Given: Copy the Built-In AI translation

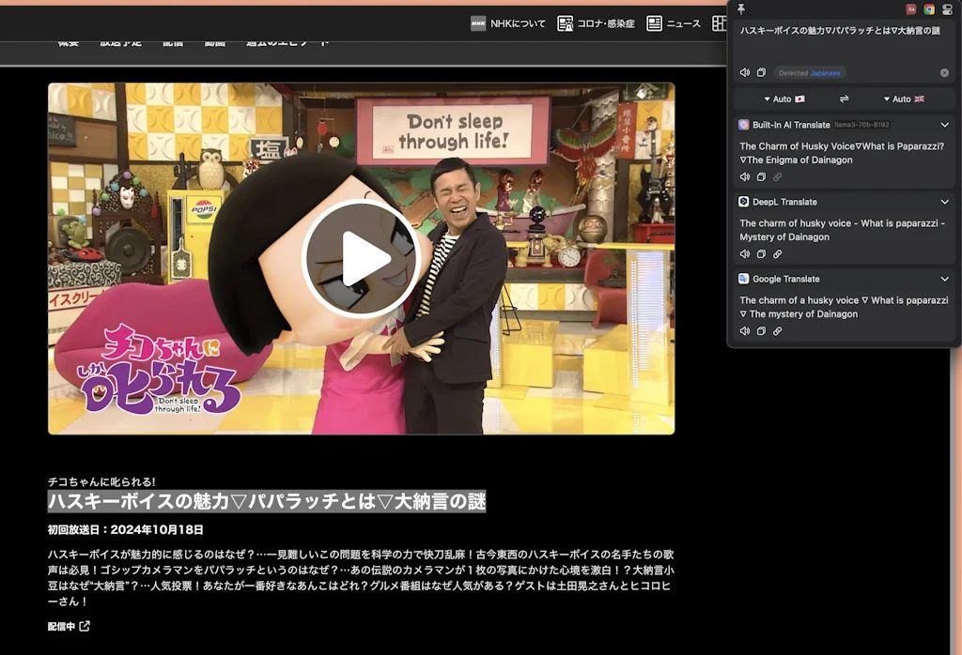Looking at the screenshot, I should click(761, 177).
